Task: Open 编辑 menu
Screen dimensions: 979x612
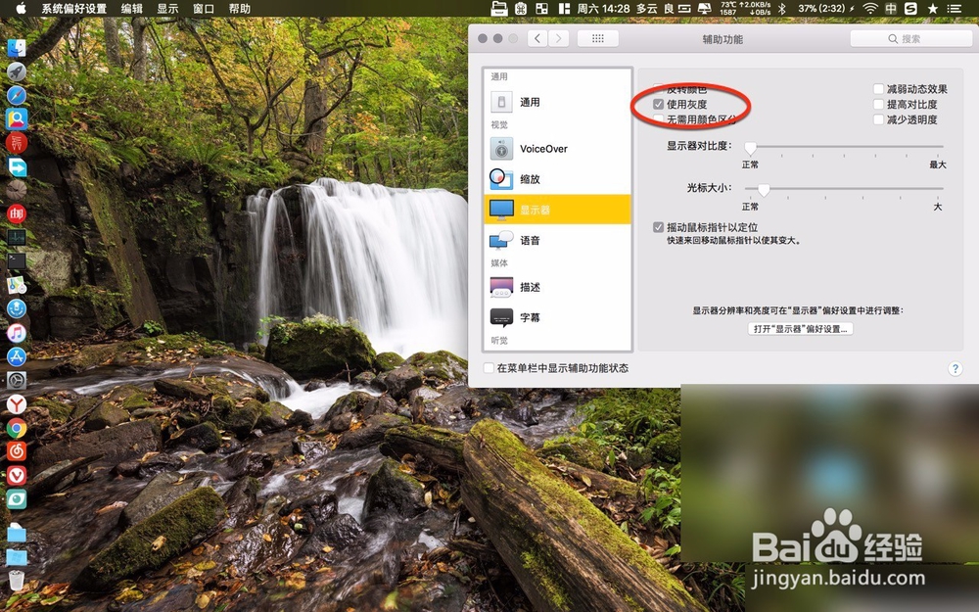Action: tap(131, 8)
